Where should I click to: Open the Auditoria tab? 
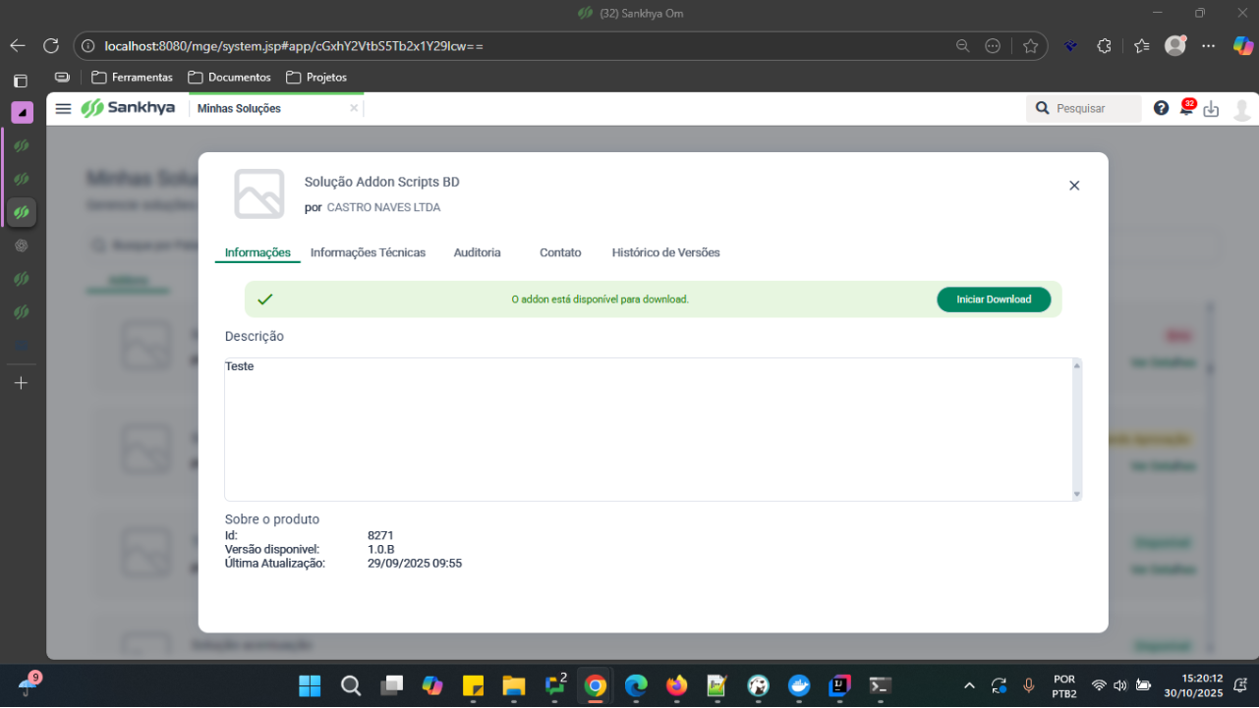pos(477,252)
